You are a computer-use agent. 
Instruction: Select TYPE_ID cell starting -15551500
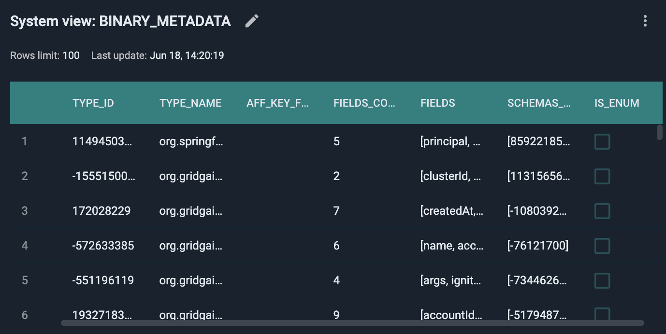click(104, 176)
